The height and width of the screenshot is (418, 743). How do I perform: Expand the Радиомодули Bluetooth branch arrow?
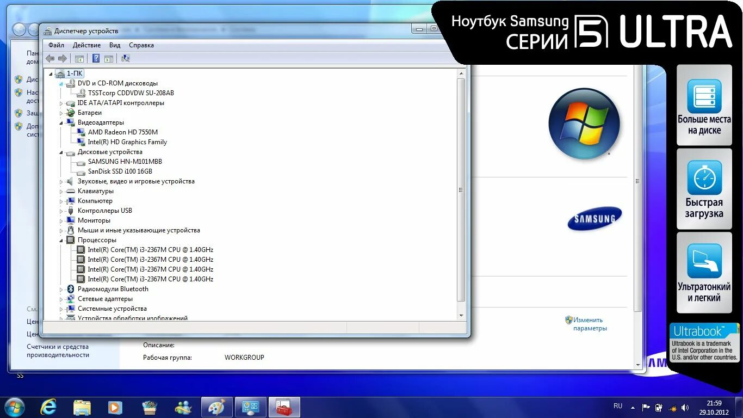pos(61,289)
